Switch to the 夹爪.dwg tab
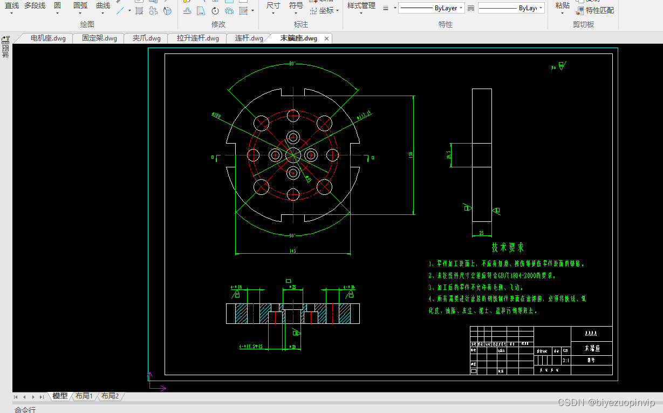663x413 pixels. tap(147, 38)
